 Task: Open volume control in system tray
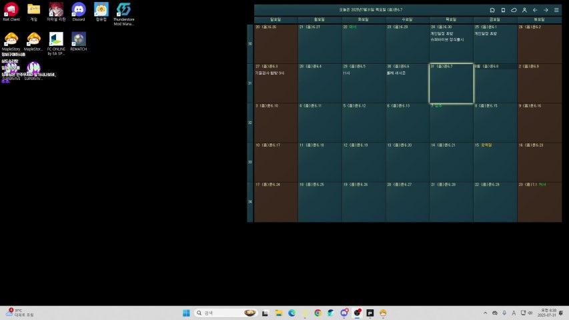530,313
